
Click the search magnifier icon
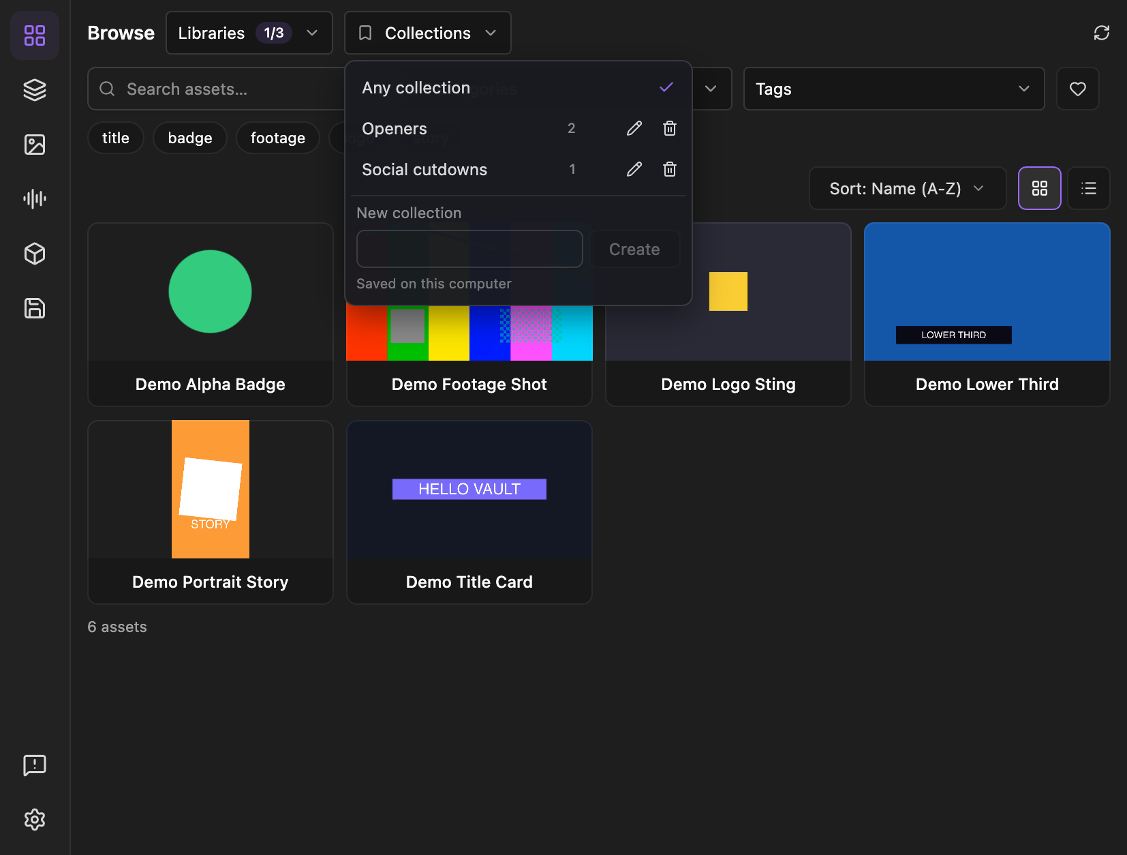pyautogui.click(x=107, y=89)
